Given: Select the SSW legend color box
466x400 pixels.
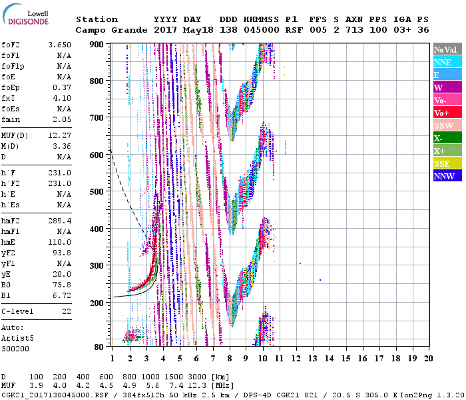Looking at the screenshot, I should 445,125.
